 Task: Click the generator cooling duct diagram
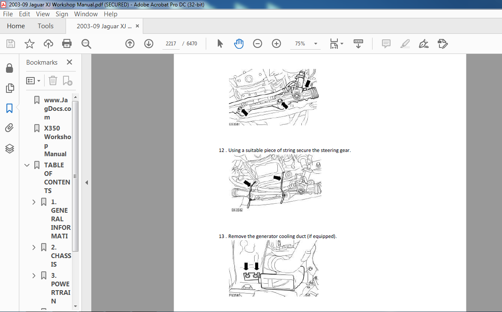pos(274,268)
